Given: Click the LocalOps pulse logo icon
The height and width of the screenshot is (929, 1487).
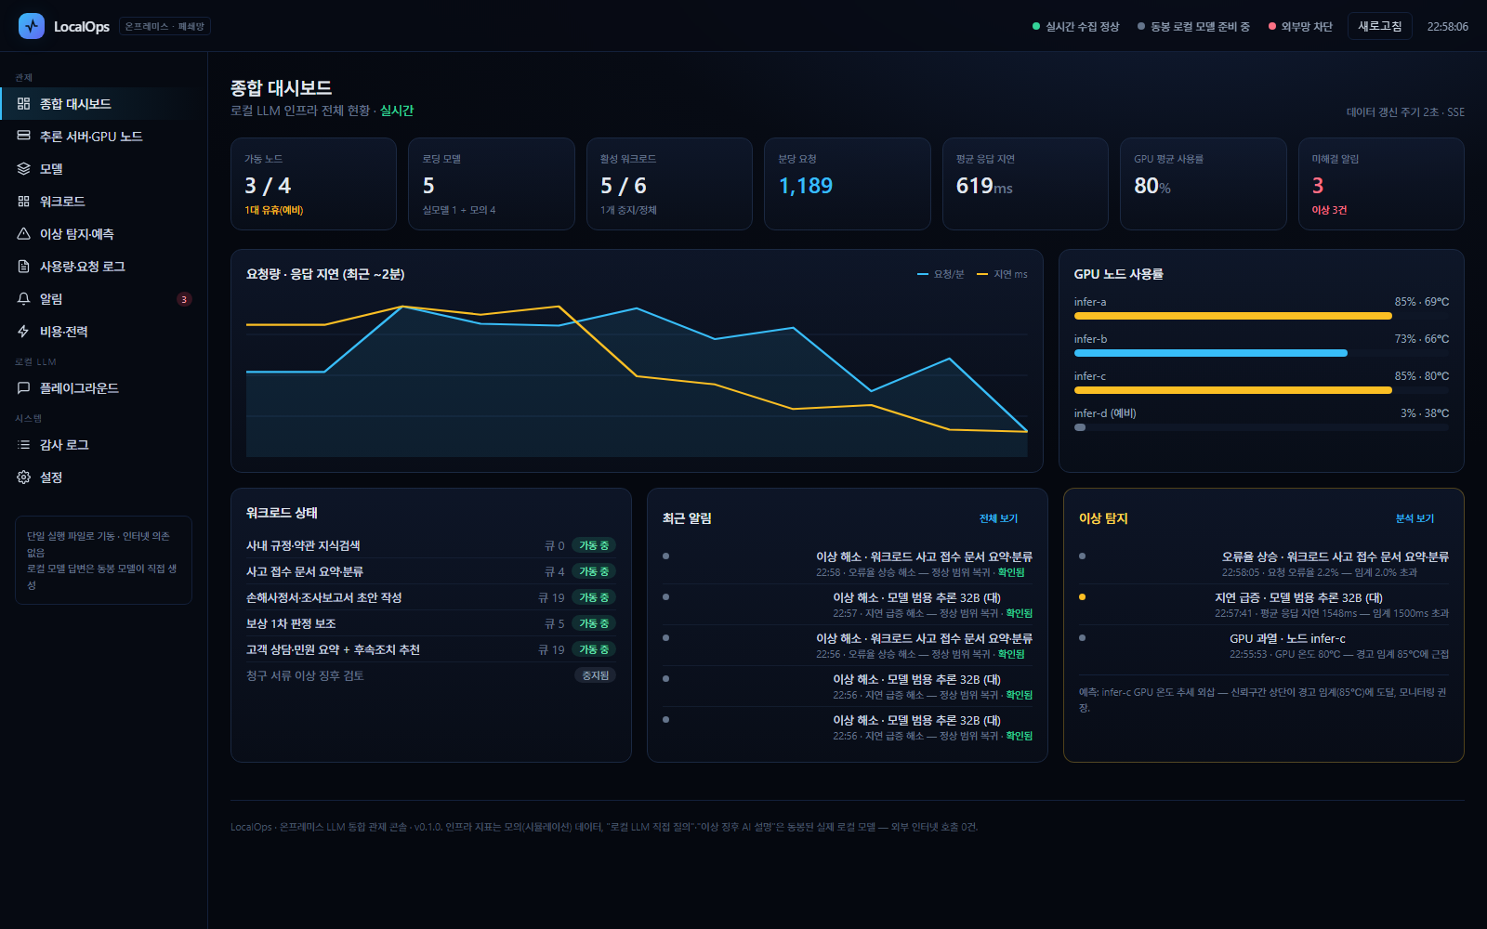Looking at the screenshot, I should coord(32,26).
